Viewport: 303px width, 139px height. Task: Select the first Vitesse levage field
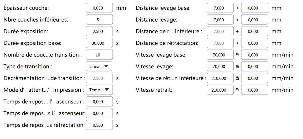tap(220, 66)
